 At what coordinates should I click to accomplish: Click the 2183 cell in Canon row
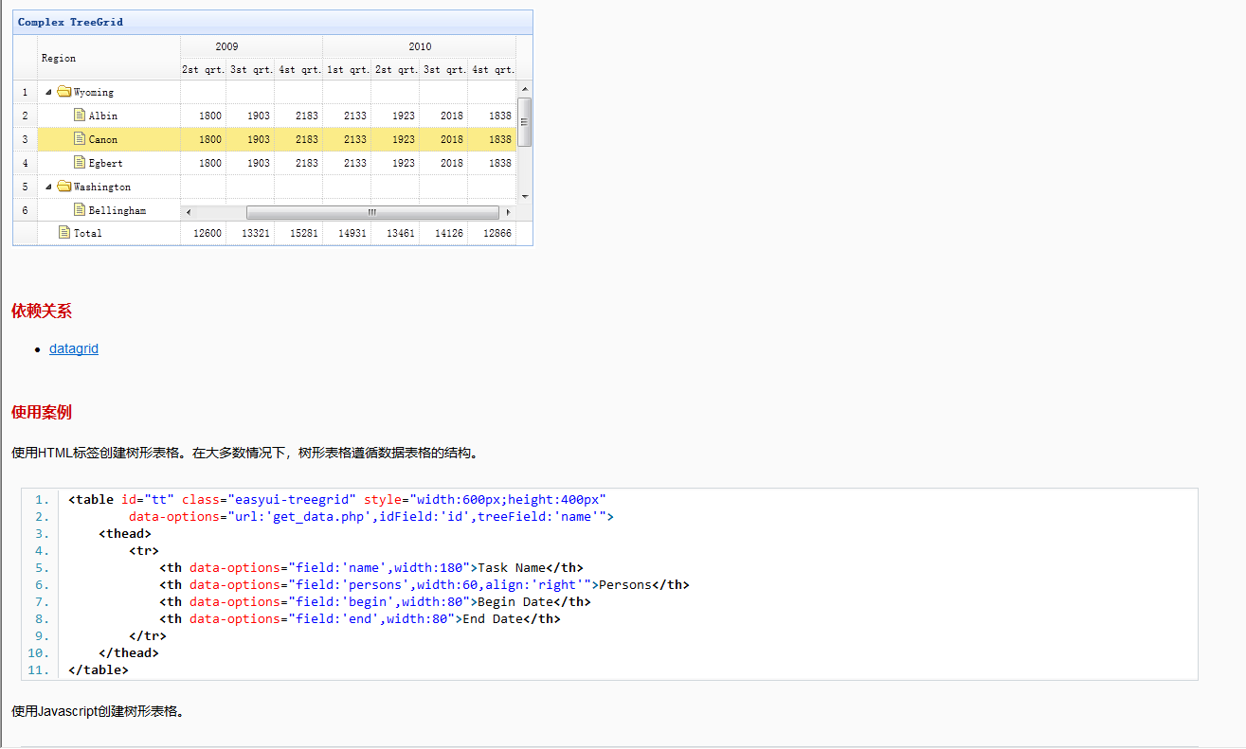coord(299,139)
